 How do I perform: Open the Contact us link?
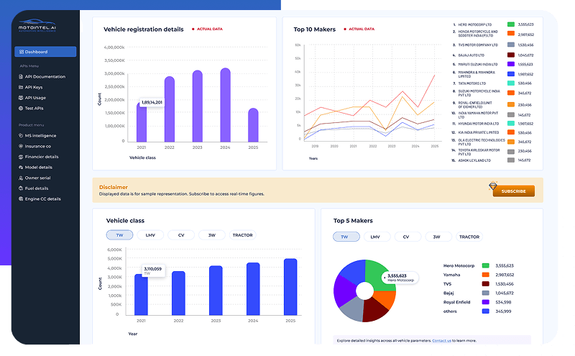[441, 341]
